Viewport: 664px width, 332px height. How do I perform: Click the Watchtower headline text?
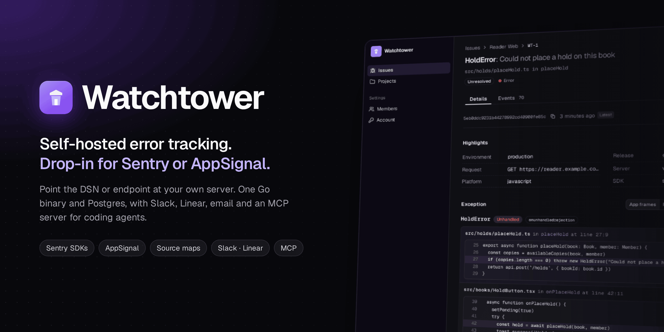click(173, 98)
